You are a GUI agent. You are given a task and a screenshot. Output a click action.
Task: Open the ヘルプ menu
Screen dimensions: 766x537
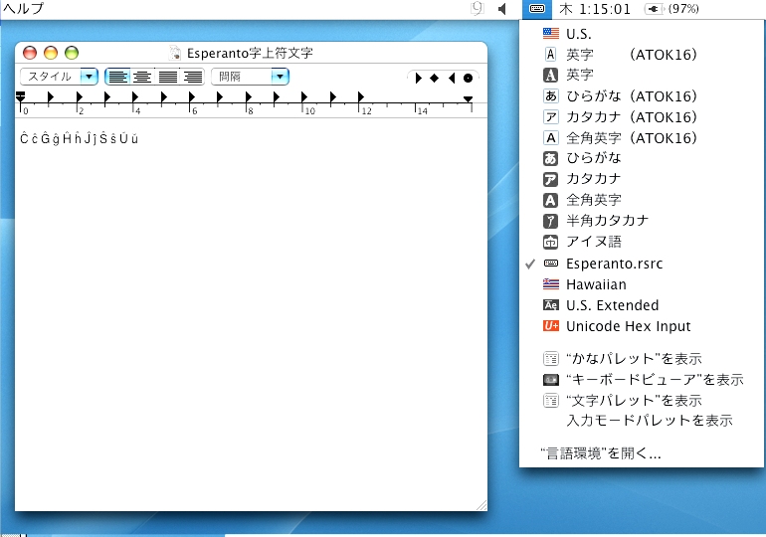(23, 8)
